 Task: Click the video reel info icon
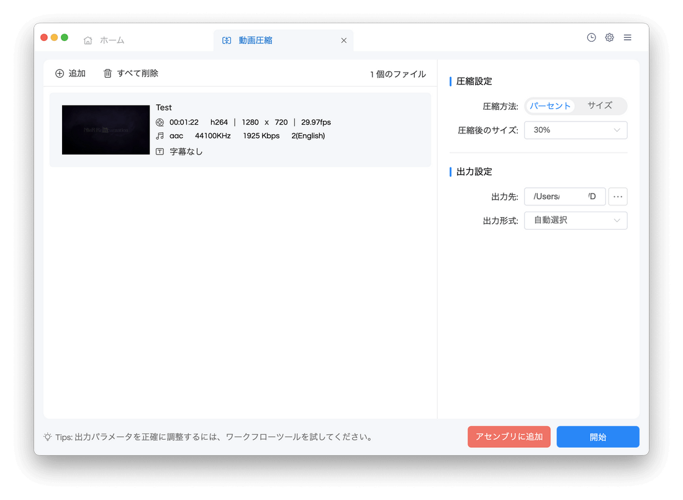pos(160,122)
